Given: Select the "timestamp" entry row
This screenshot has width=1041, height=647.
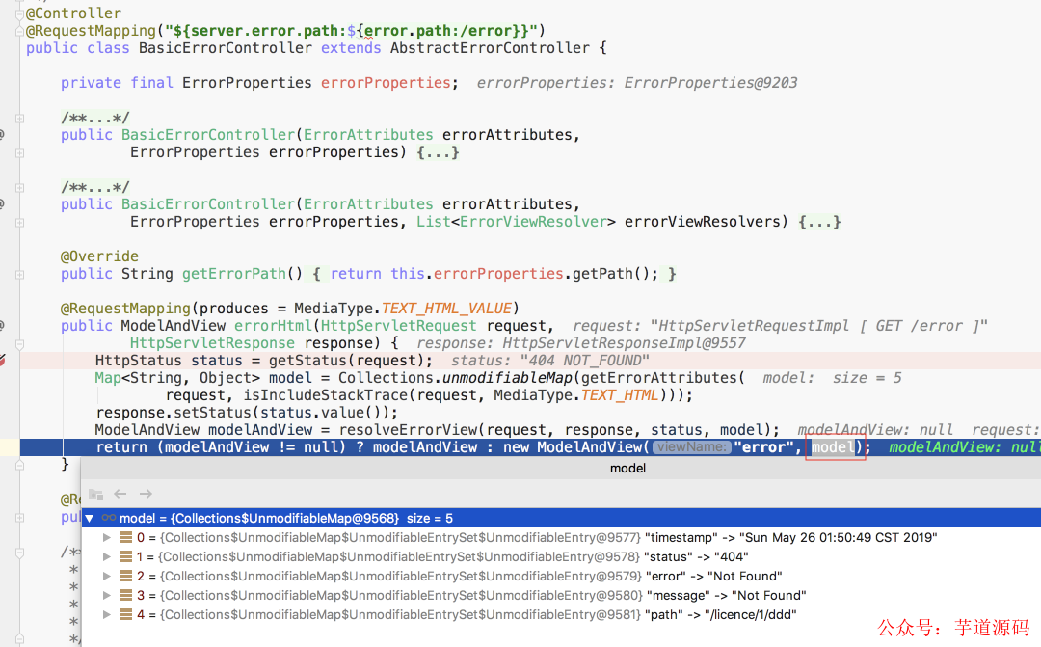Looking at the screenshot, I should (561, 537).
